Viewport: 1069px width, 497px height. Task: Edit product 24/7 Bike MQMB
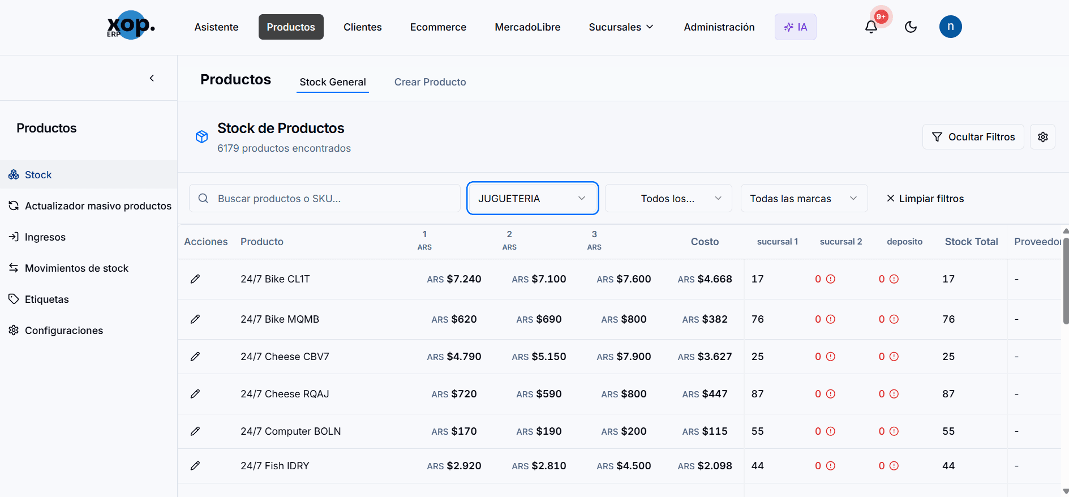(195, 319)
